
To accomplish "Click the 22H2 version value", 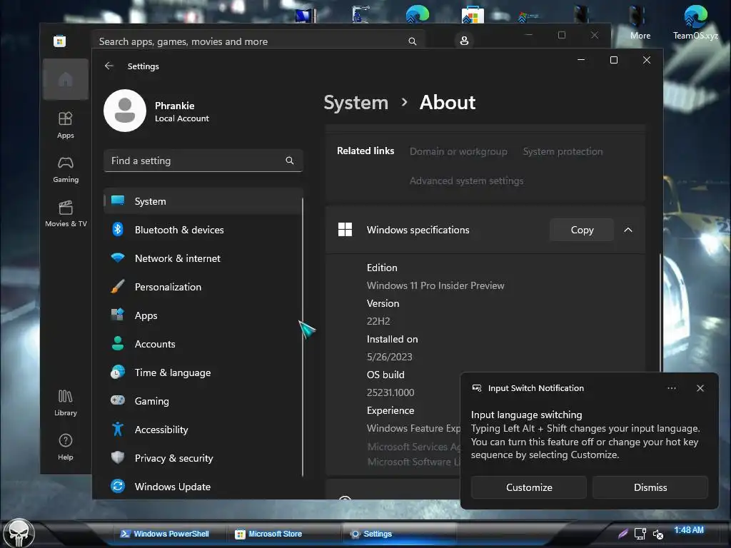I will (x=378, y=321).
